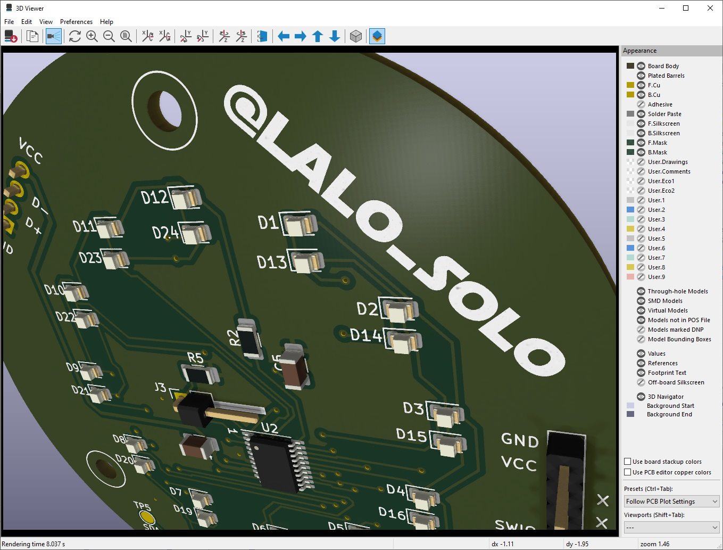The height and width of the screenshot is (550, 723).
Task: Show the User.Drawings layer
Action: tap(641, 162)
